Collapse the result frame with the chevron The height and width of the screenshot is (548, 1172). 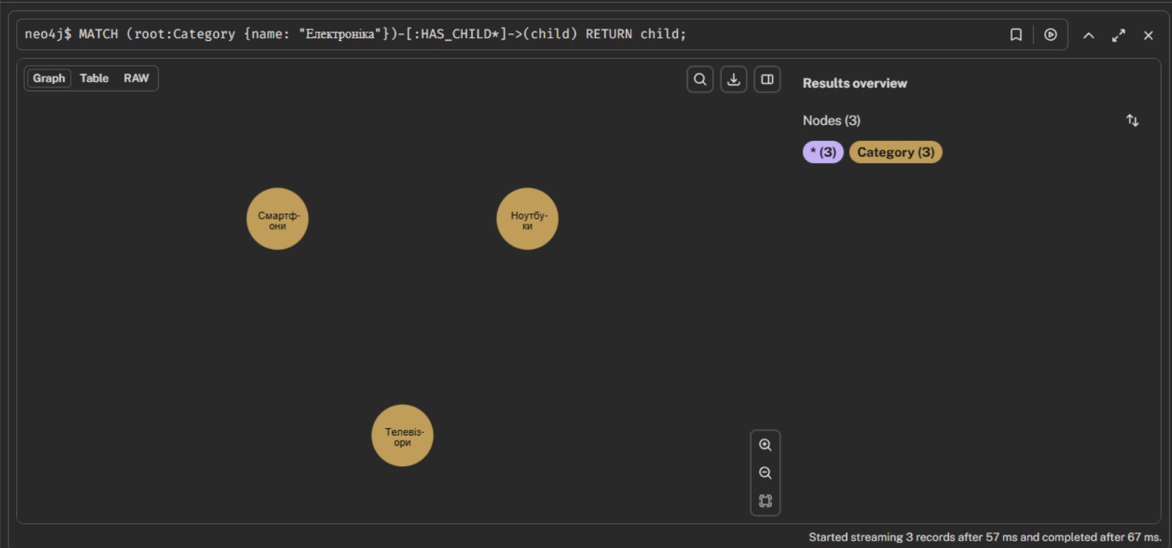(1088, 35)
